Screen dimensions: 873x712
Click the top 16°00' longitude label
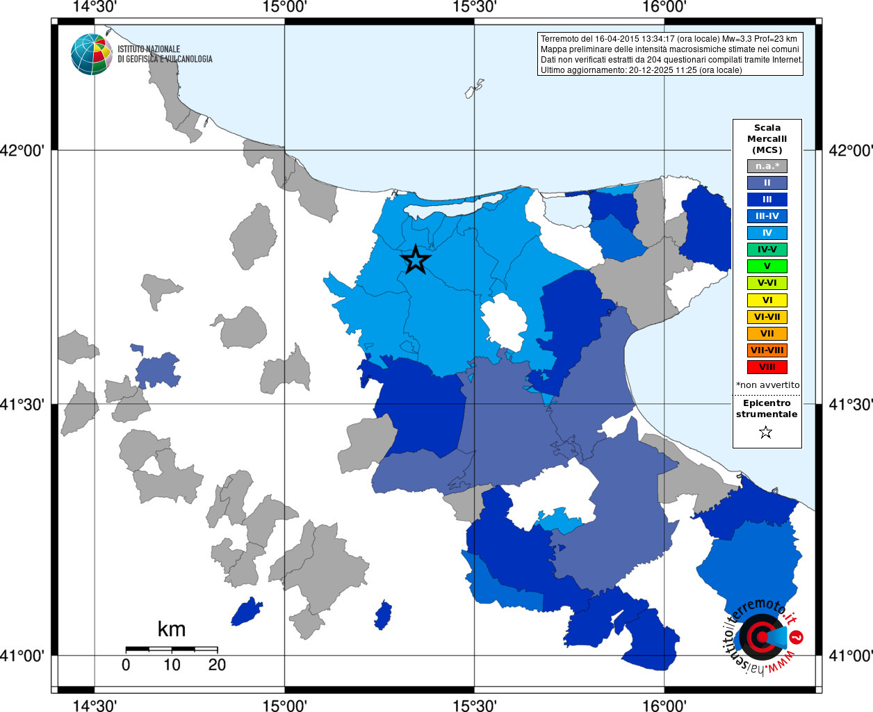point(664,7)
